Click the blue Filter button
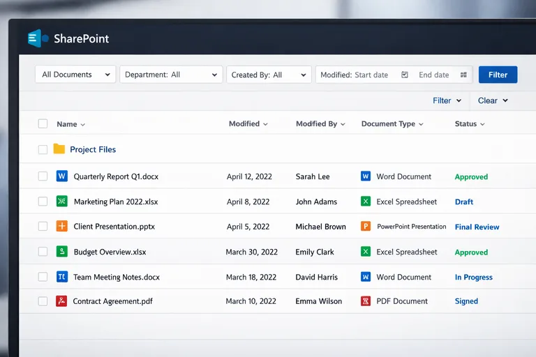This screenshot has width=536, height=357. (498, 75)
